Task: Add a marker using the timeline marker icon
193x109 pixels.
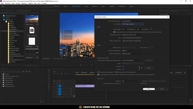Action: point(65,74)
